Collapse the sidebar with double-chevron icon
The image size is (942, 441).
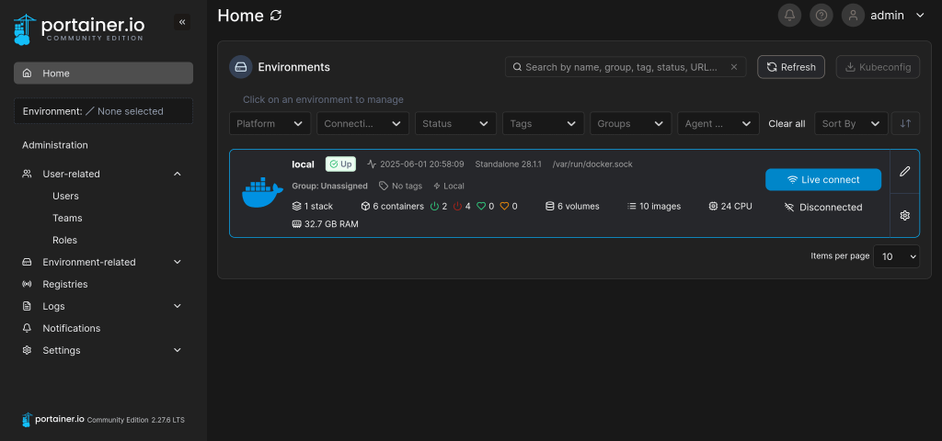181,22
